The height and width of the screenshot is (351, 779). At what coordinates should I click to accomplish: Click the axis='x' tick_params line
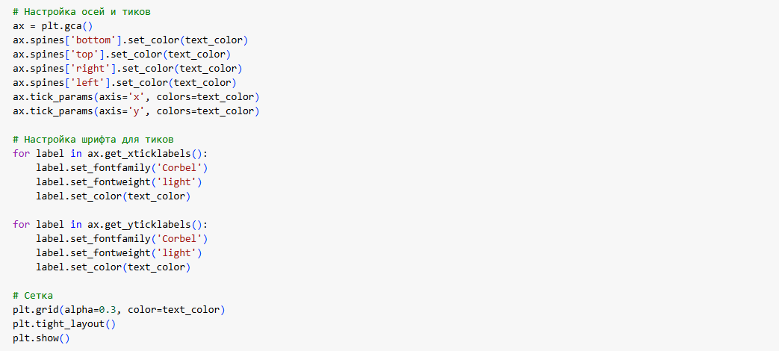tap(135, 97)
